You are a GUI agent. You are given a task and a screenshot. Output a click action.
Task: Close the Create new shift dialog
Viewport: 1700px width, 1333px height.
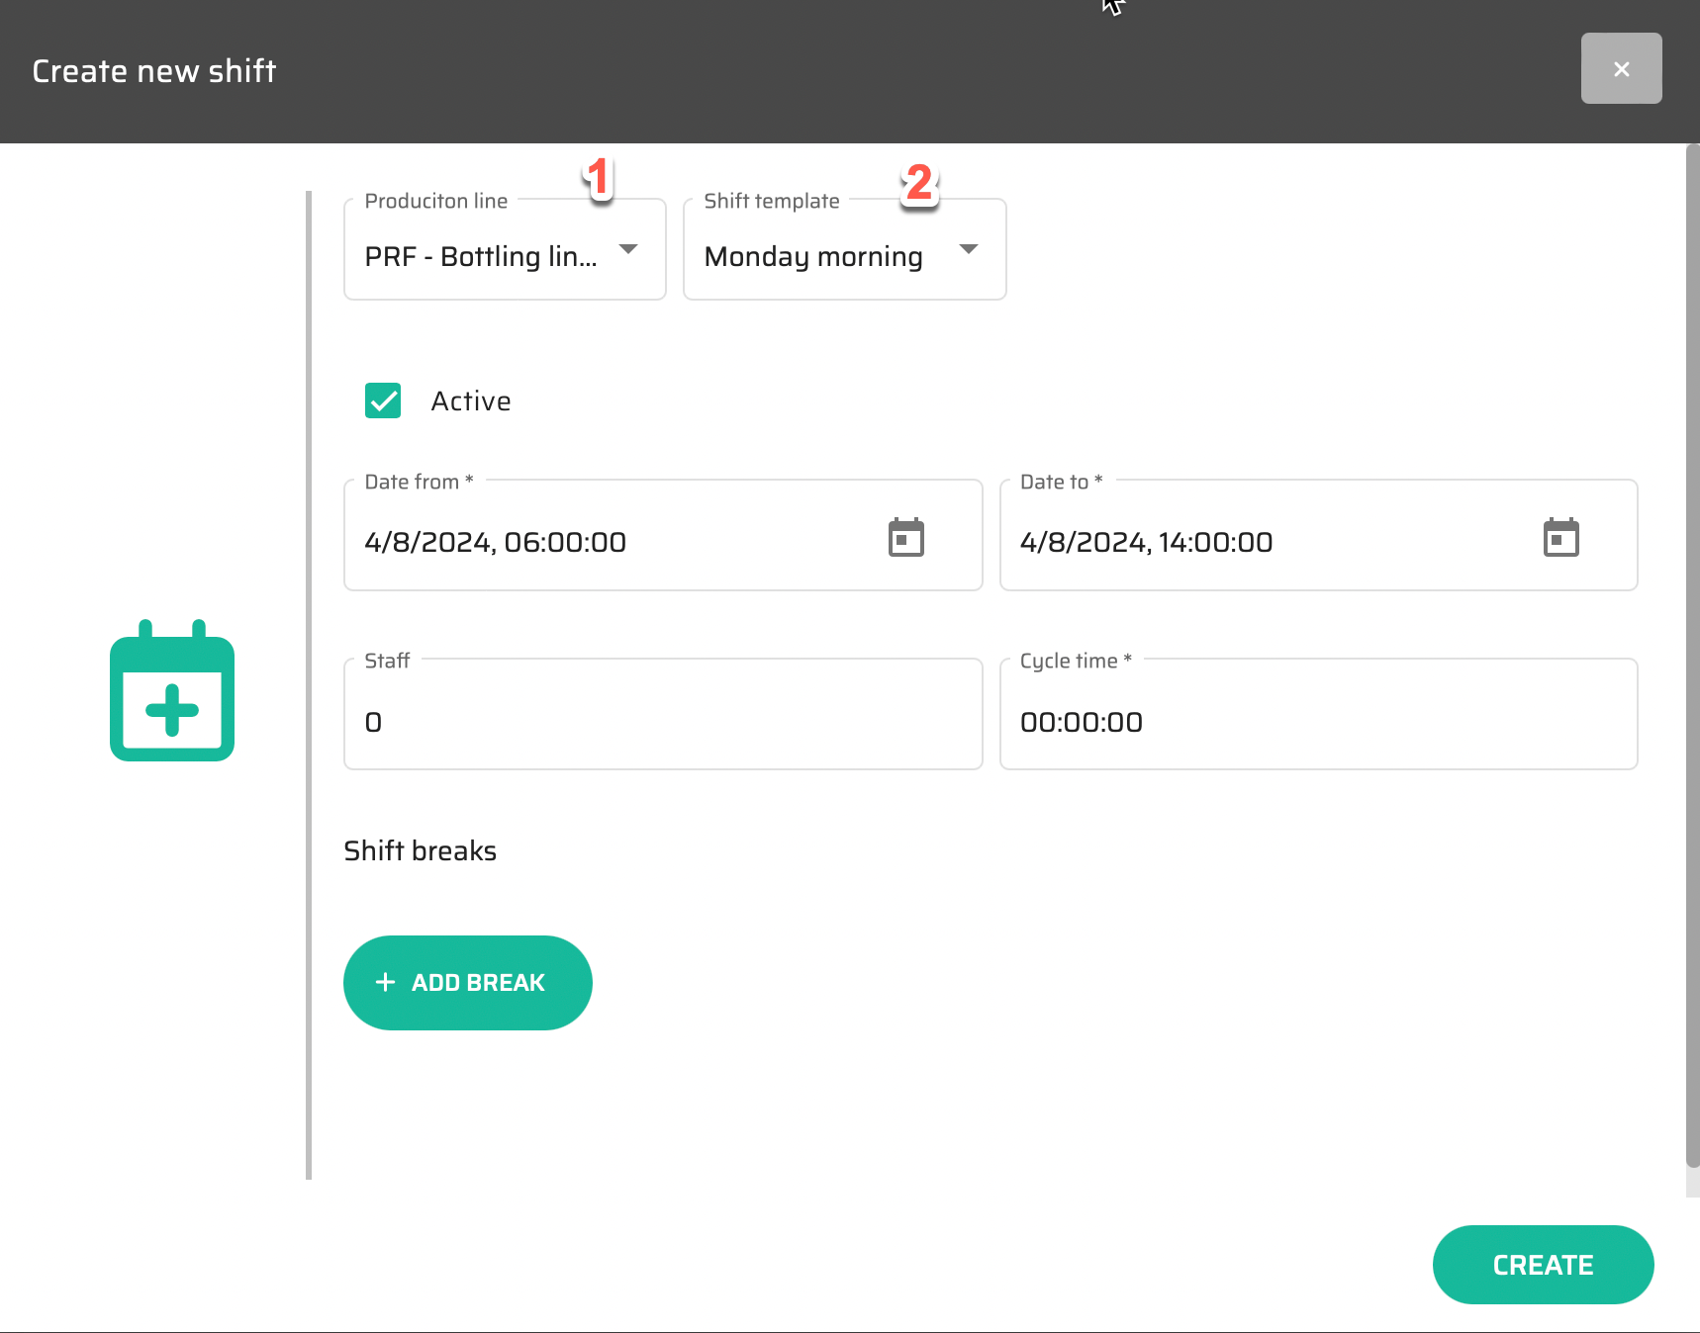[x=1621, y=68]
